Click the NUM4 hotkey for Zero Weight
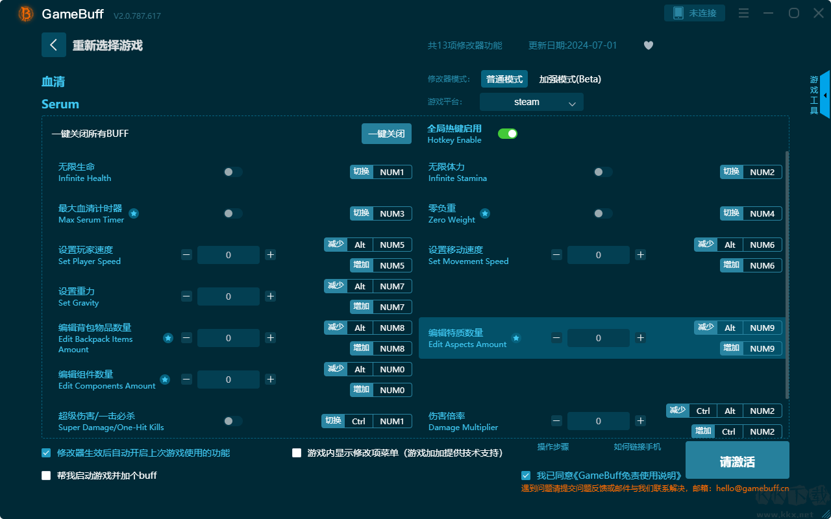This screenshot has width=831, height=519. tap(762, 213)
